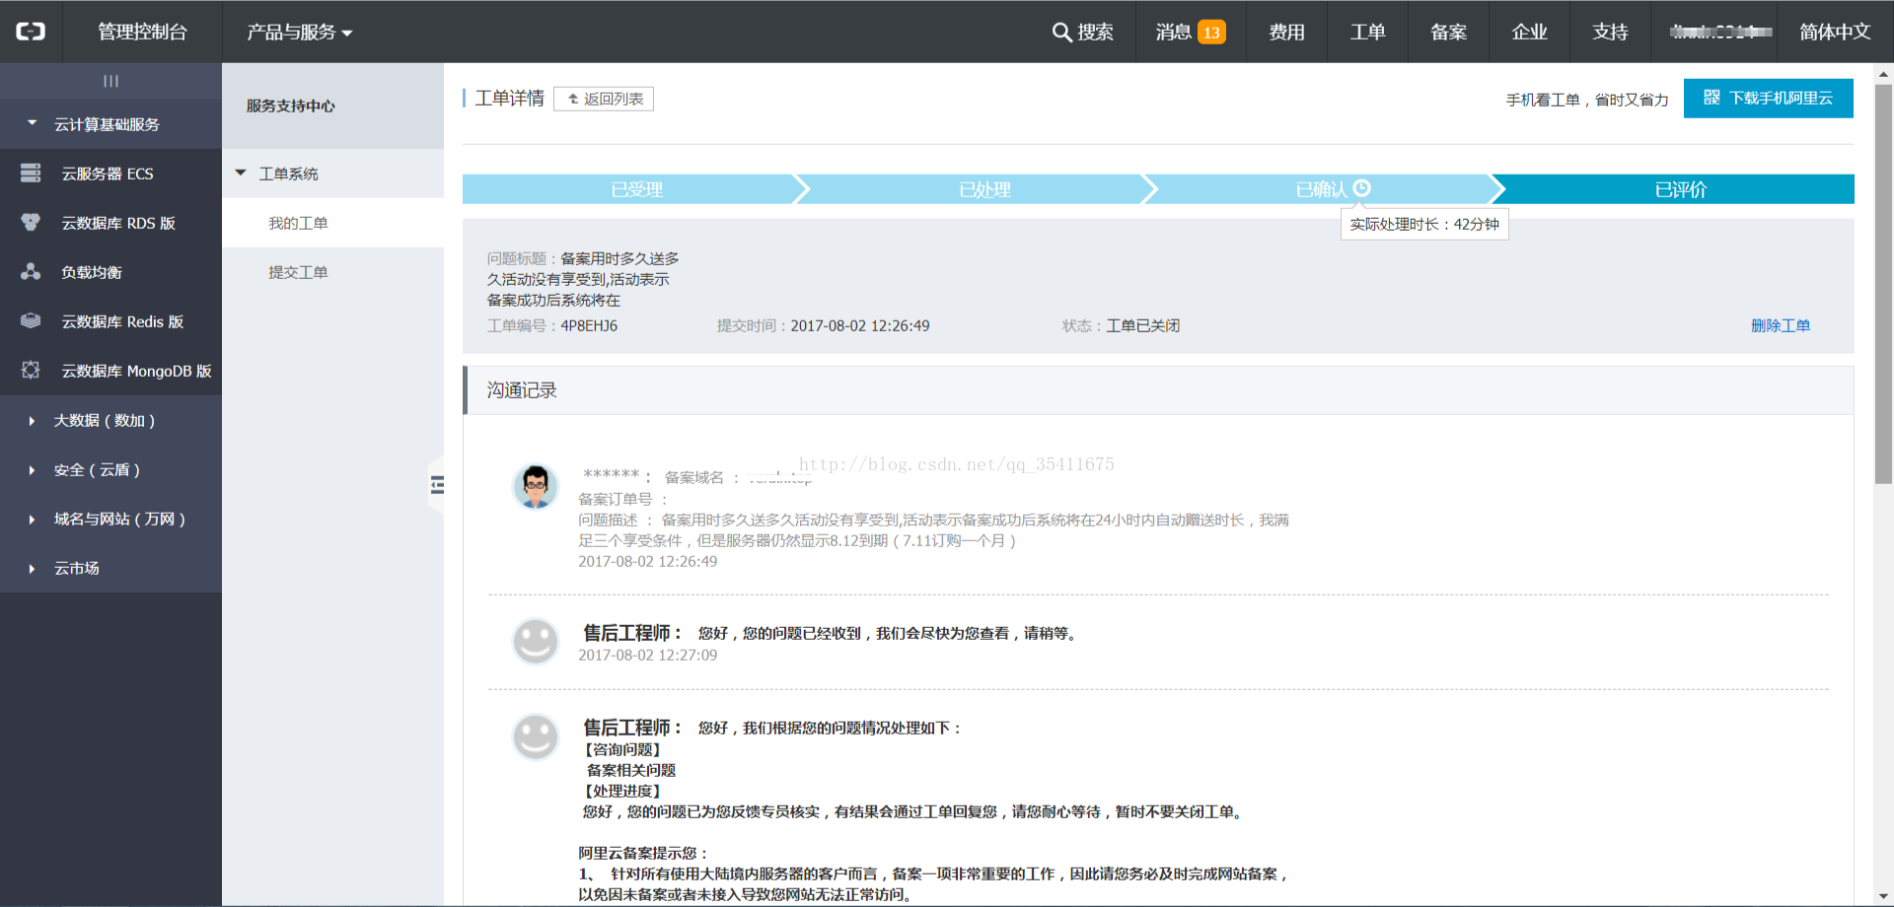Viewport: 1894px width, 907px height.
Task: Click the 云服务器 ECS server icon
Action: coord(31,174)
